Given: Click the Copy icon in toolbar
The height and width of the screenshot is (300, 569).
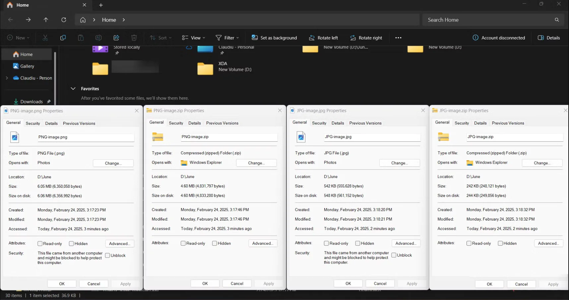Looking at the screenshot, I should [x=63, y=38].
